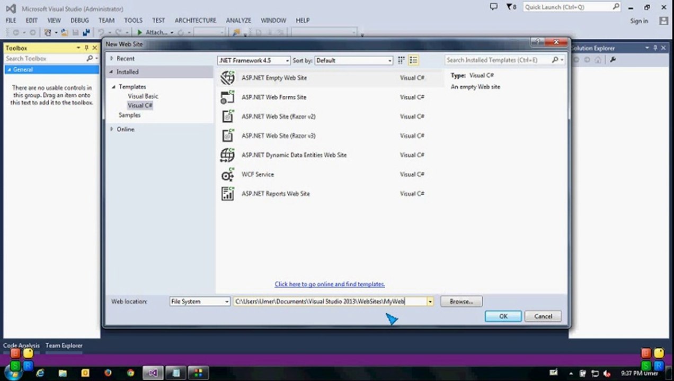
Task: Open the Sort by Default dropdown
Action: (x=354, y=60)
